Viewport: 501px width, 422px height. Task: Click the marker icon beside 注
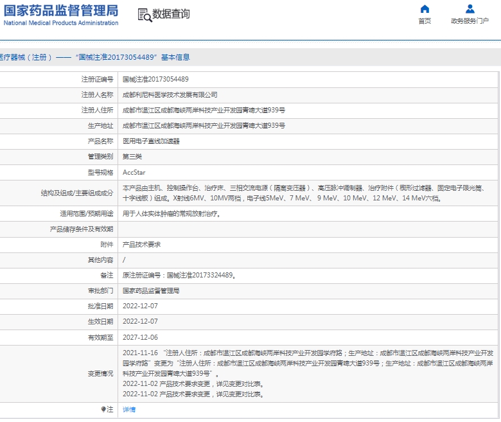[x=103, y=409]
